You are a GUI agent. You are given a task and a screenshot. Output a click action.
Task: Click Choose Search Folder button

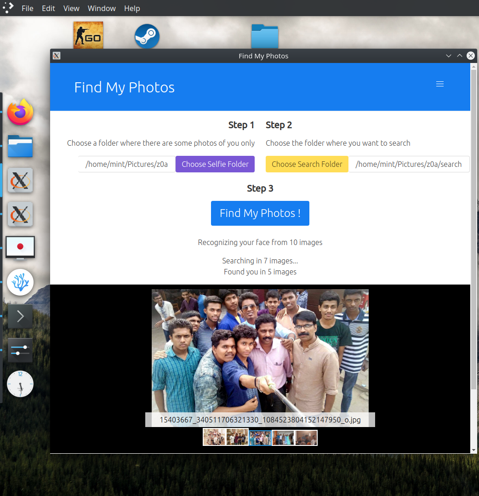[307, 164]
